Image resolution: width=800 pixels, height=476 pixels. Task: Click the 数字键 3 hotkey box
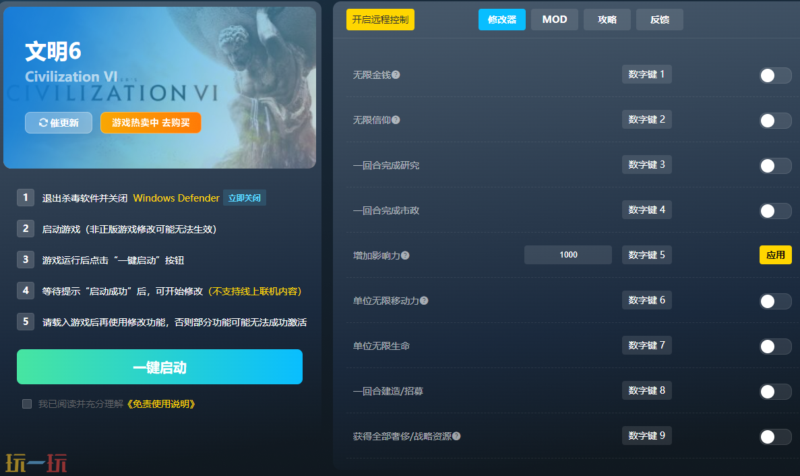click(x=646, y=165)
